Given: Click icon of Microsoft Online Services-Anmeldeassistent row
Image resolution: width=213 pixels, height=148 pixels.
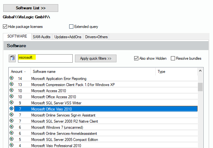Looking at the screenshot, I should (x=12, y=133).
